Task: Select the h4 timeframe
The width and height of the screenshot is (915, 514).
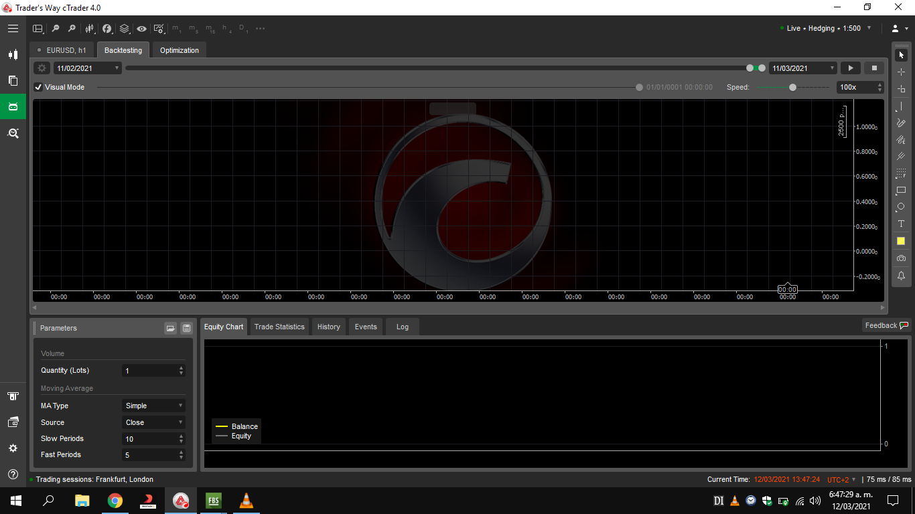Action: pos(227,29)
